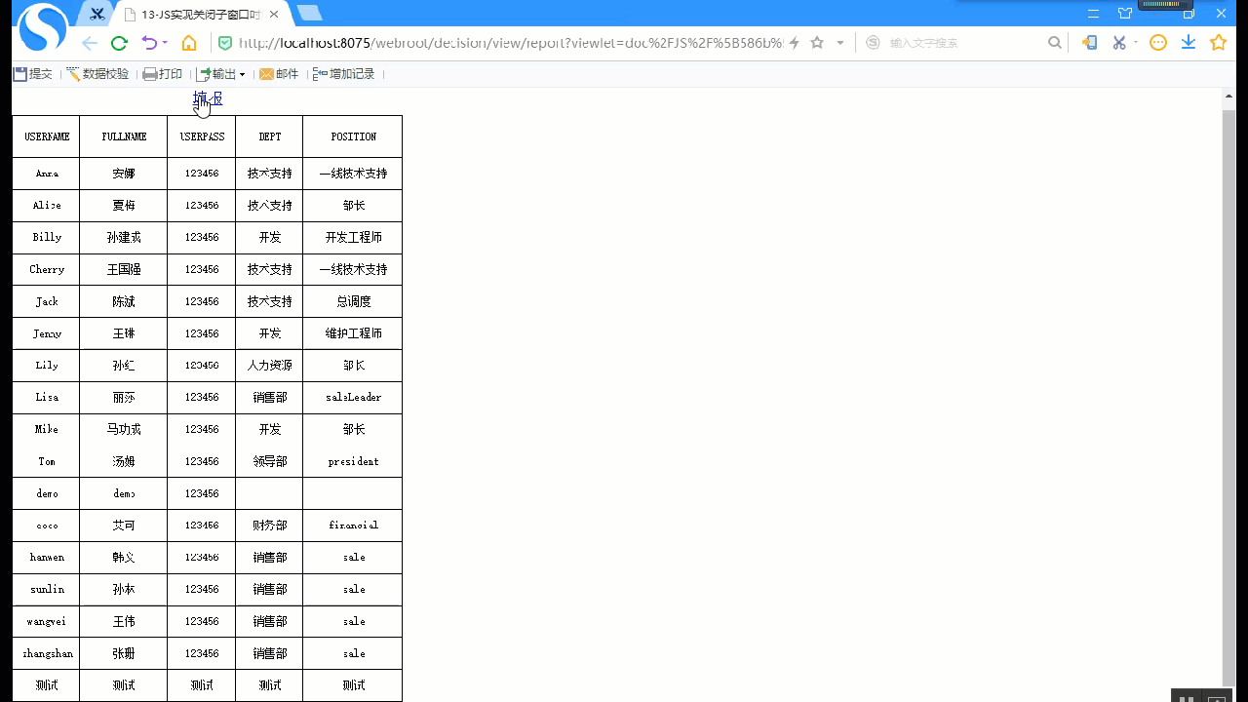The height and width of the screenshot is (702, 1248).
Task: Click the browser skin shirt icon
Action: coord(1125,13)
